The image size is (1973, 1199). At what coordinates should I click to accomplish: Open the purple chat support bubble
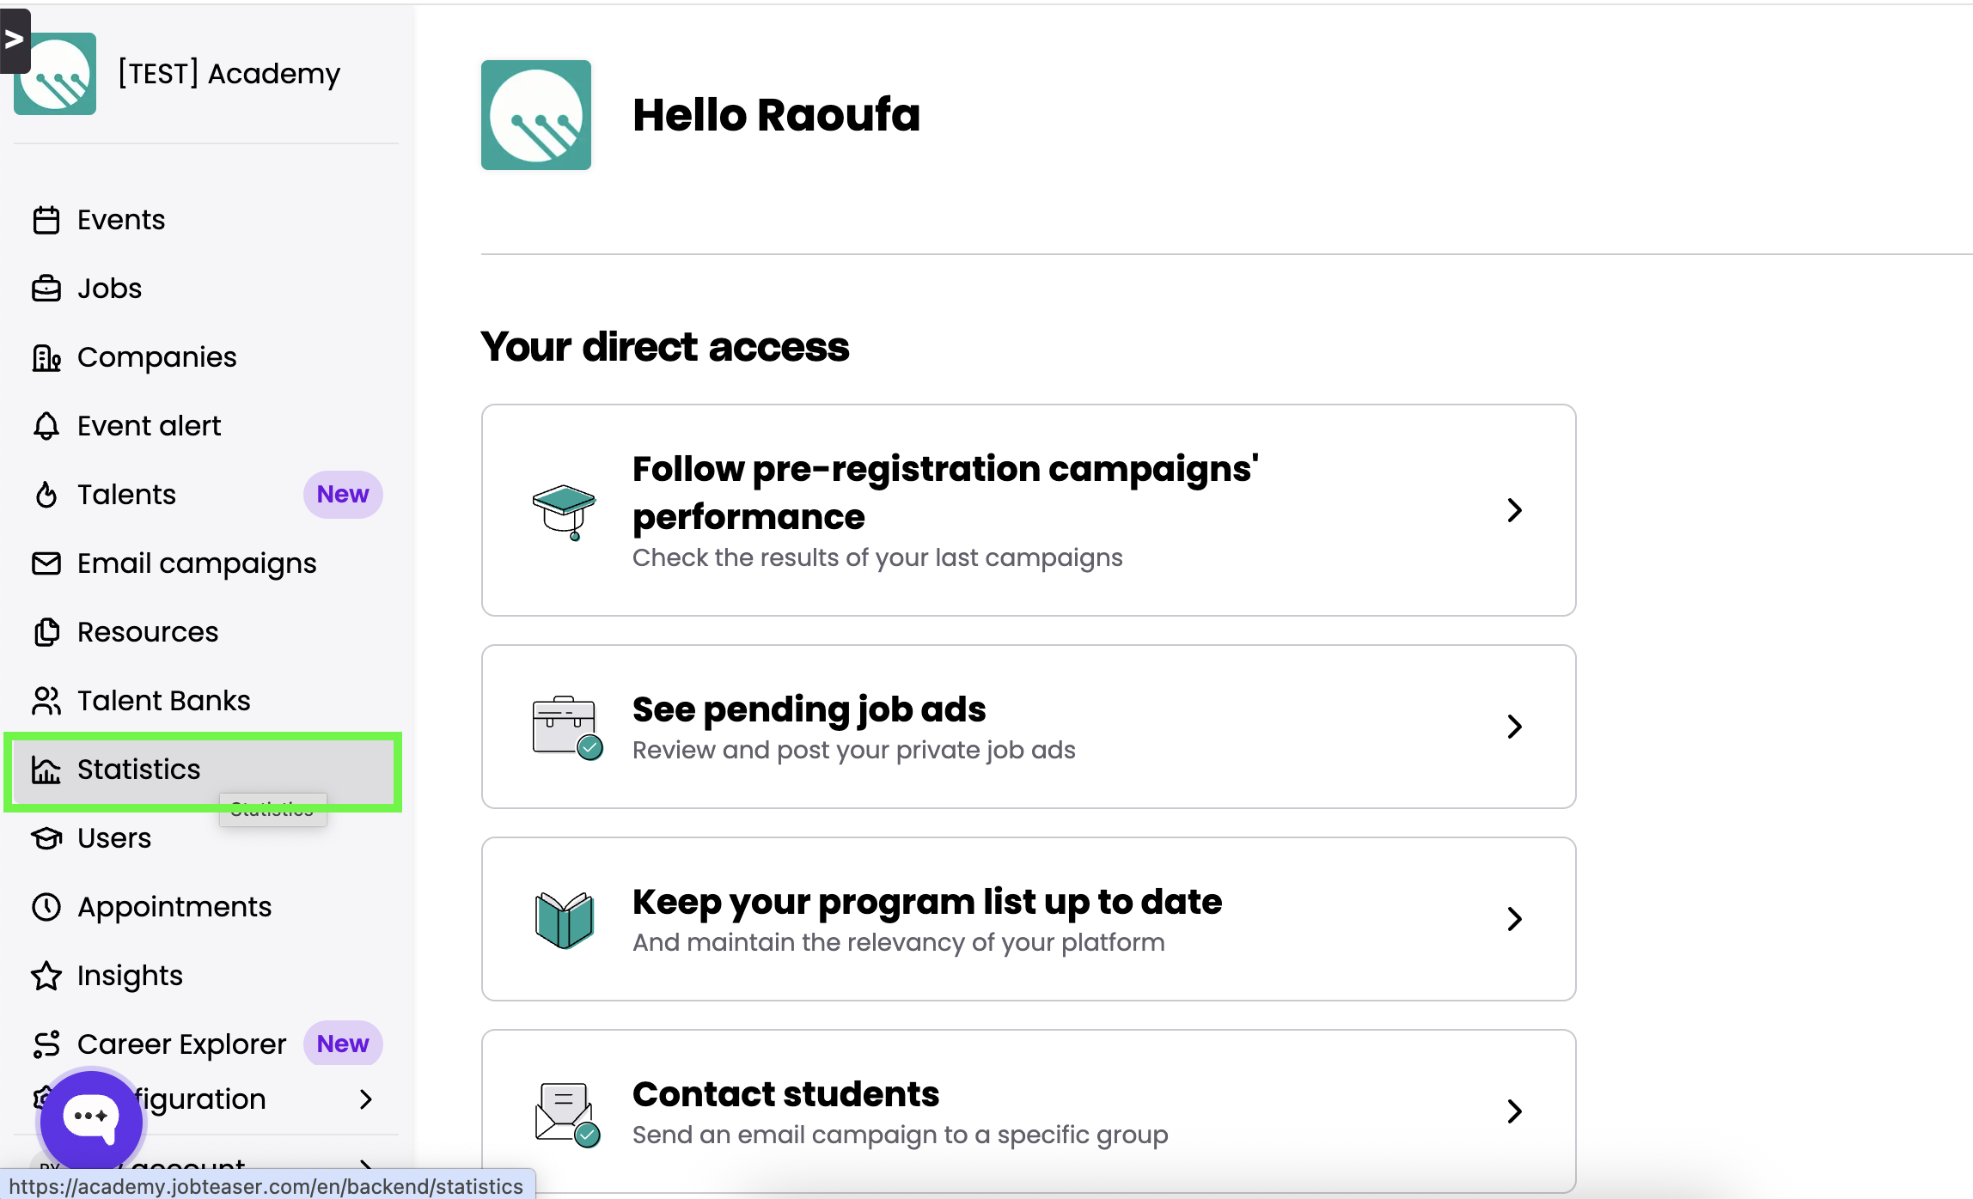point(91,1118)
